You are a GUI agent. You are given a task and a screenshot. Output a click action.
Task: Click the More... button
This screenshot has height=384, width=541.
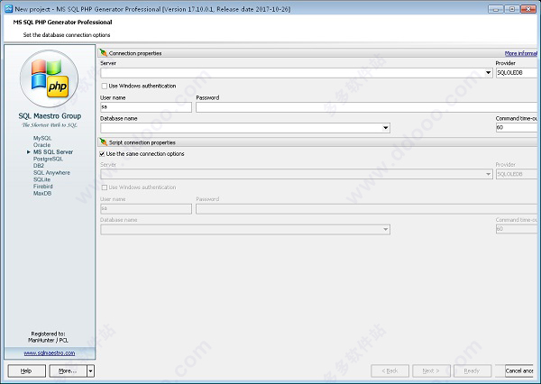click(x=68, y=371)
